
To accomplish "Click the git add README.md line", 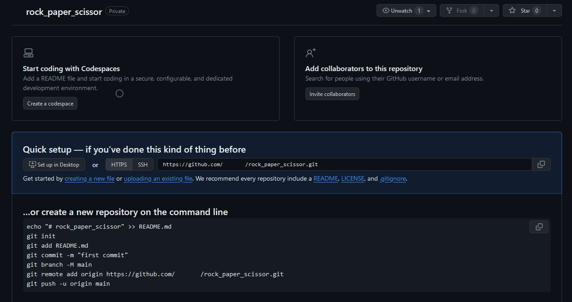I will pos(57,245).
